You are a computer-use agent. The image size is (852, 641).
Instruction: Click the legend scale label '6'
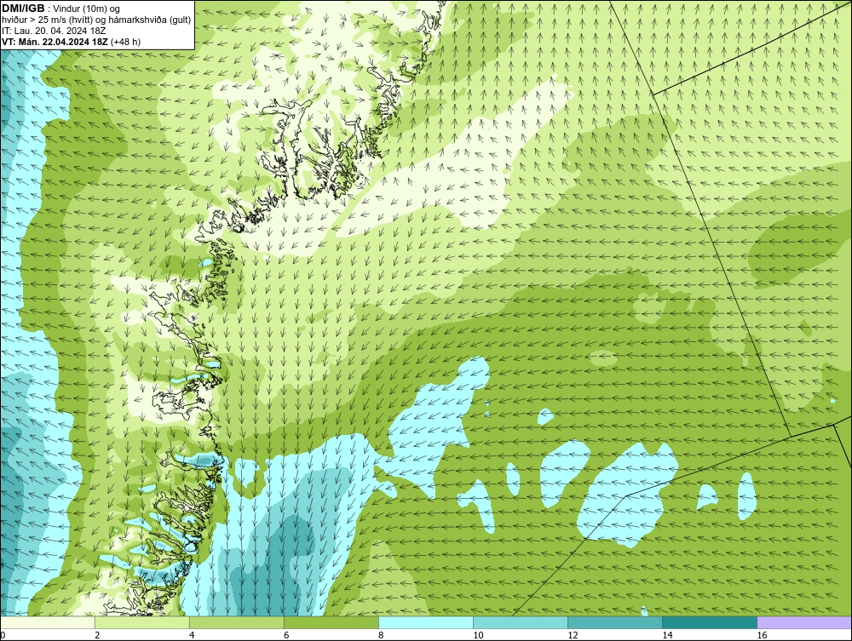(x=286, y=635)
